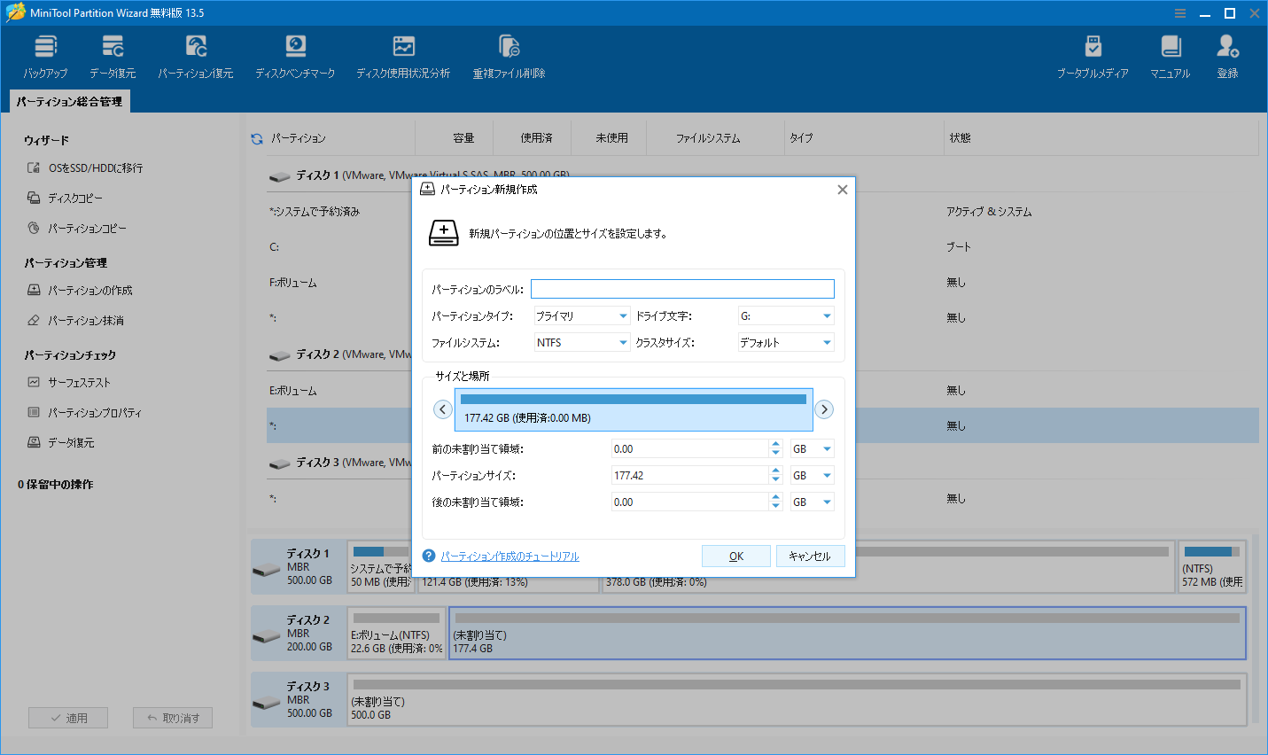
Task: Click the right arrow beside the size slider
Action: point(824,409)
